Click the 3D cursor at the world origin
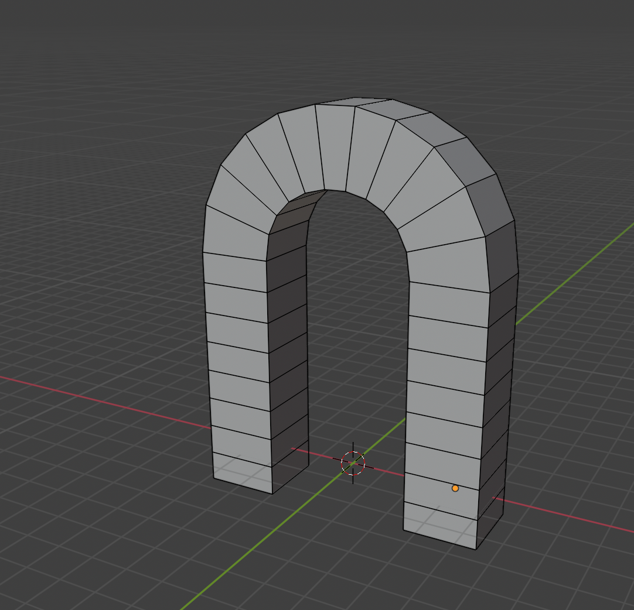The image size is (634, 610). [353, 464]
